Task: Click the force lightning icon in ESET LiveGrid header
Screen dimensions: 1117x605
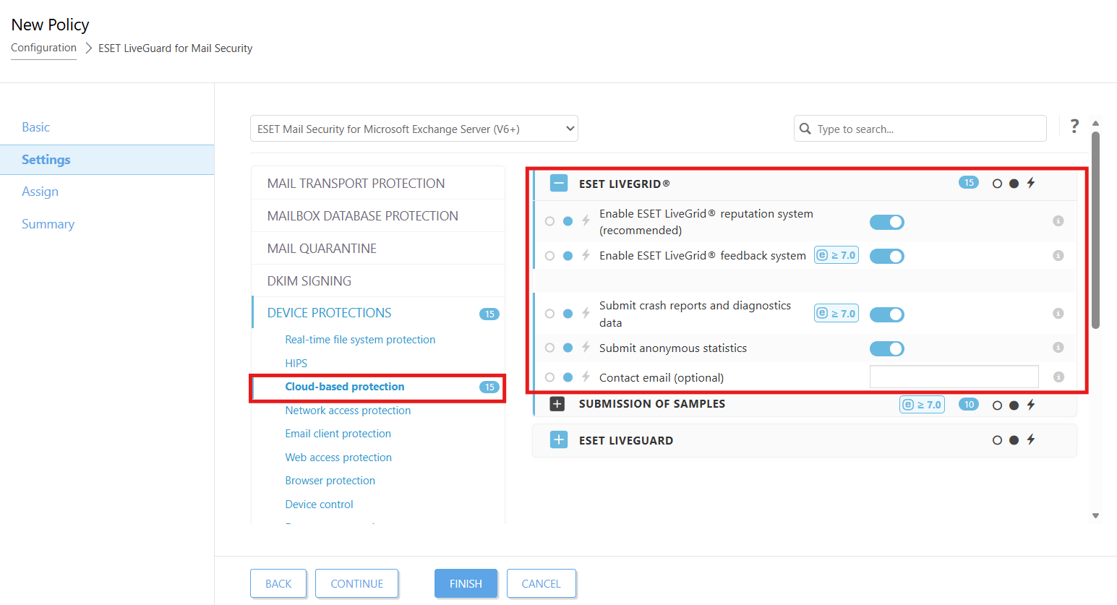Action: (1031, 183)
